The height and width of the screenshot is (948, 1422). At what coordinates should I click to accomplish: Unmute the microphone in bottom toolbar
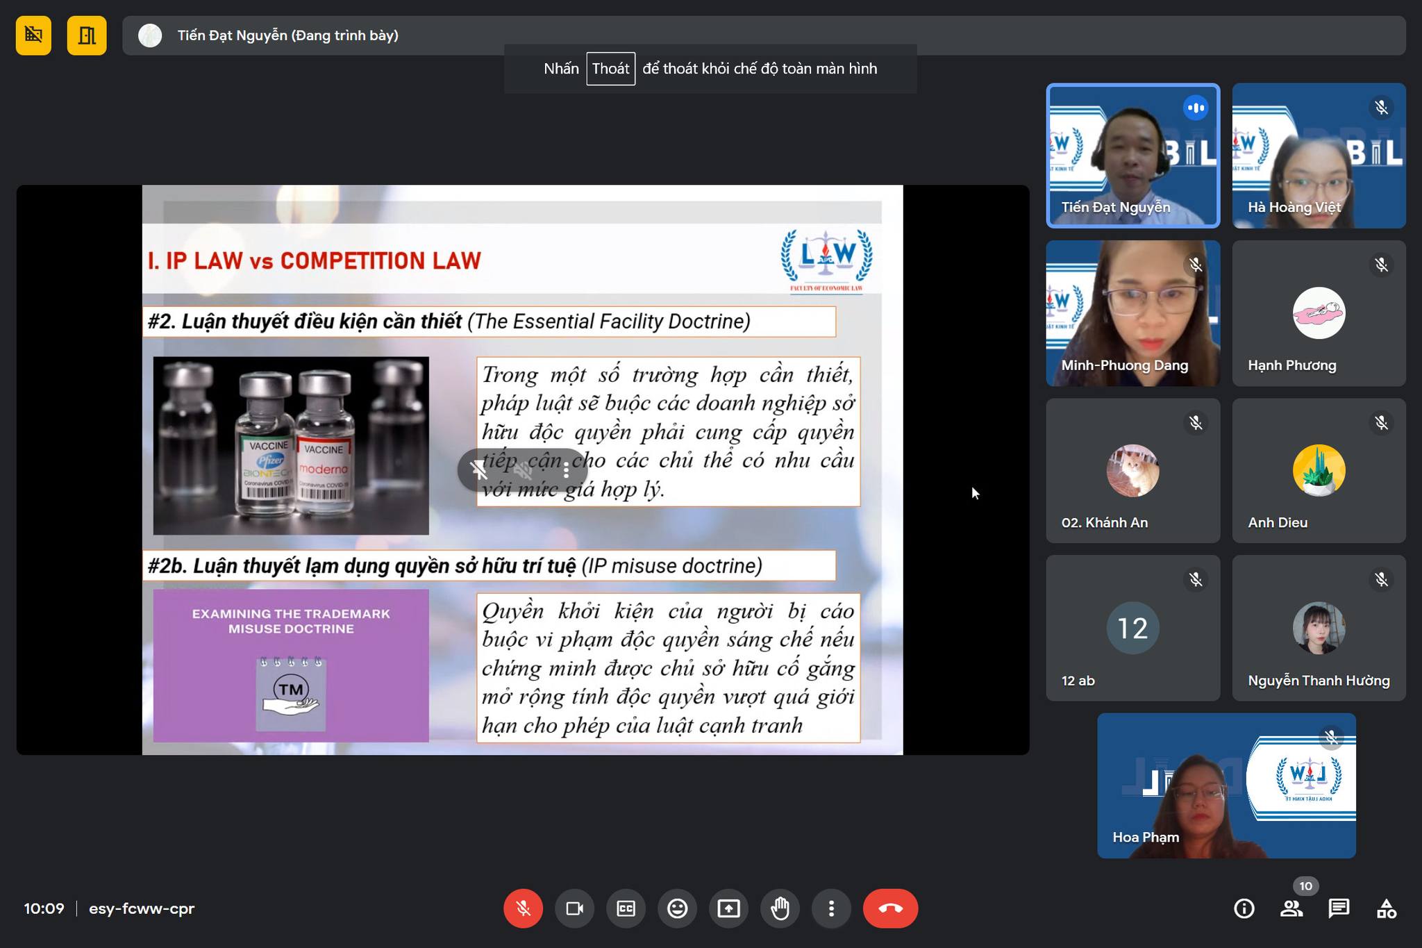(523, 908)
